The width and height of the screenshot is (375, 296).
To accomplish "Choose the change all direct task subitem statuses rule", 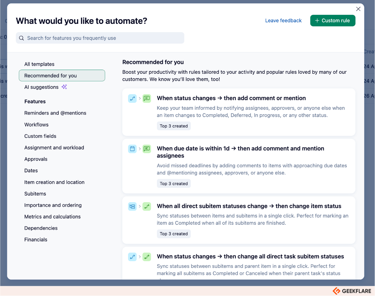I will point(239,263).
